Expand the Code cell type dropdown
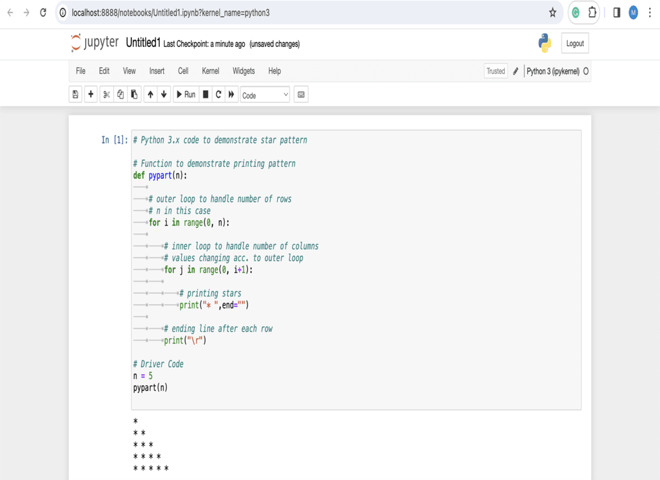This screenshot has width=660, height=480. point(265,95)
